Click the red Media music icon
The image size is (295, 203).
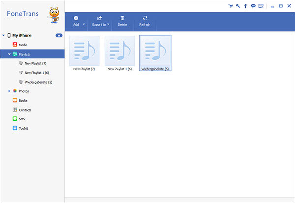(15, 45)
